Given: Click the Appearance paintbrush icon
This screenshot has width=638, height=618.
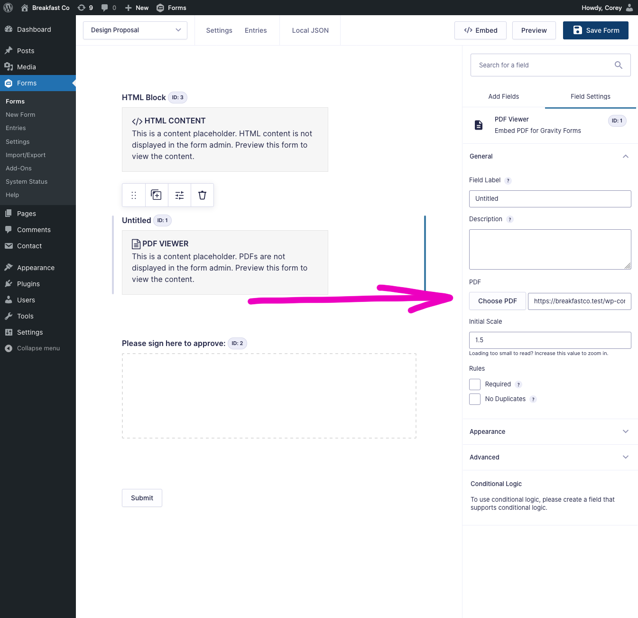Looking at the screenshot, I should [9, 268].
